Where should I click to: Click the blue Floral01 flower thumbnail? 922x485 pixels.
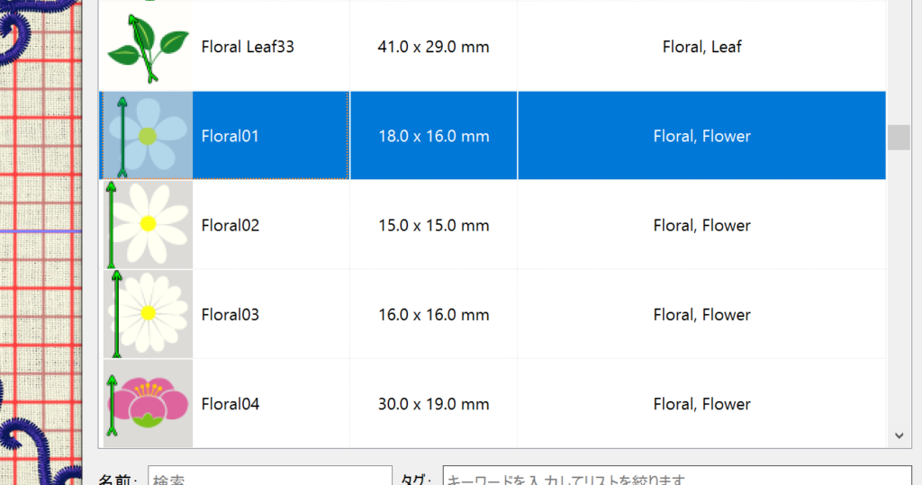147,136
